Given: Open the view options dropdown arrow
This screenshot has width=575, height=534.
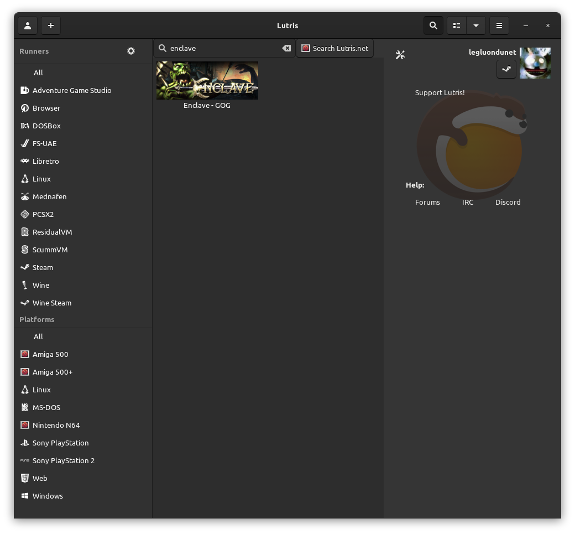Looking at the screenshot, I should tap(476, 25).
